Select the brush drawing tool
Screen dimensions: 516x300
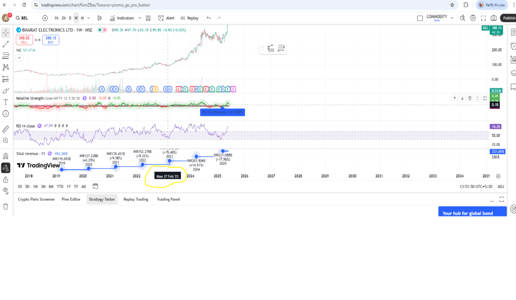6,91
